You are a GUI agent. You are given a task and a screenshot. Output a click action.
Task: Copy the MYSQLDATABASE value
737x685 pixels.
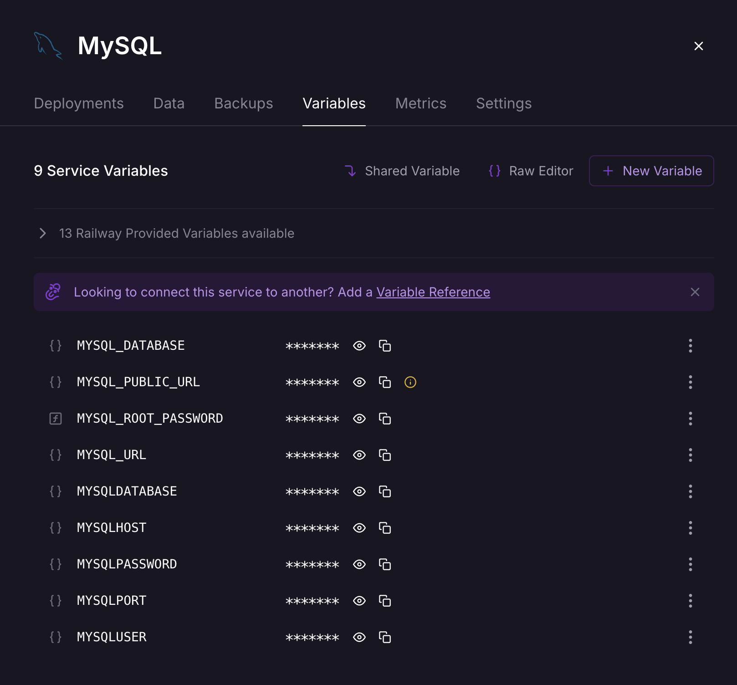385,491
